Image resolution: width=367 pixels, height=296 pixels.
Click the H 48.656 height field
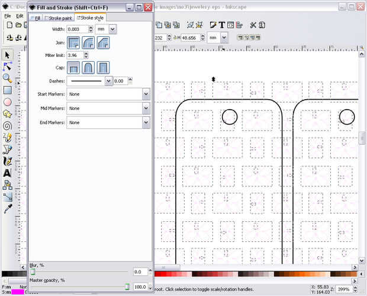coord(191,37)
